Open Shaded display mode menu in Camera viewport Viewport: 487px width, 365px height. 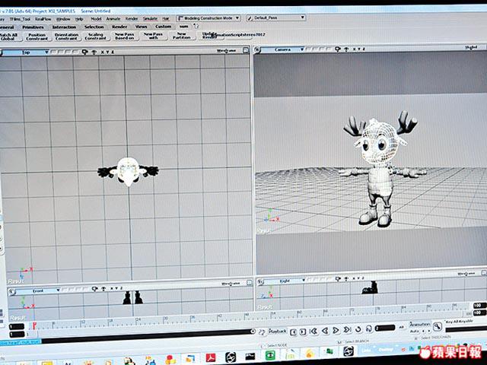[471, 47]
